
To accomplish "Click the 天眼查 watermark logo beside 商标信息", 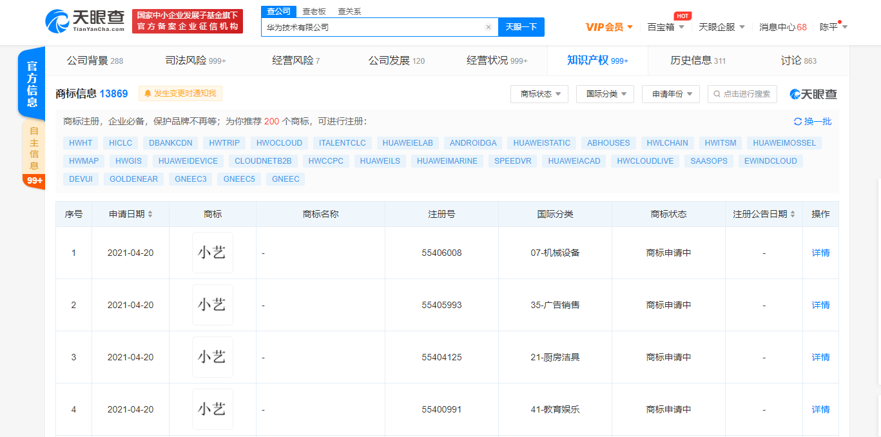I will pos(812,93).
